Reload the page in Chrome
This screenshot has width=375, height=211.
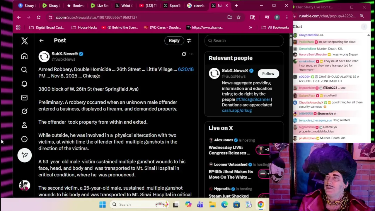(x=38, y=17)
